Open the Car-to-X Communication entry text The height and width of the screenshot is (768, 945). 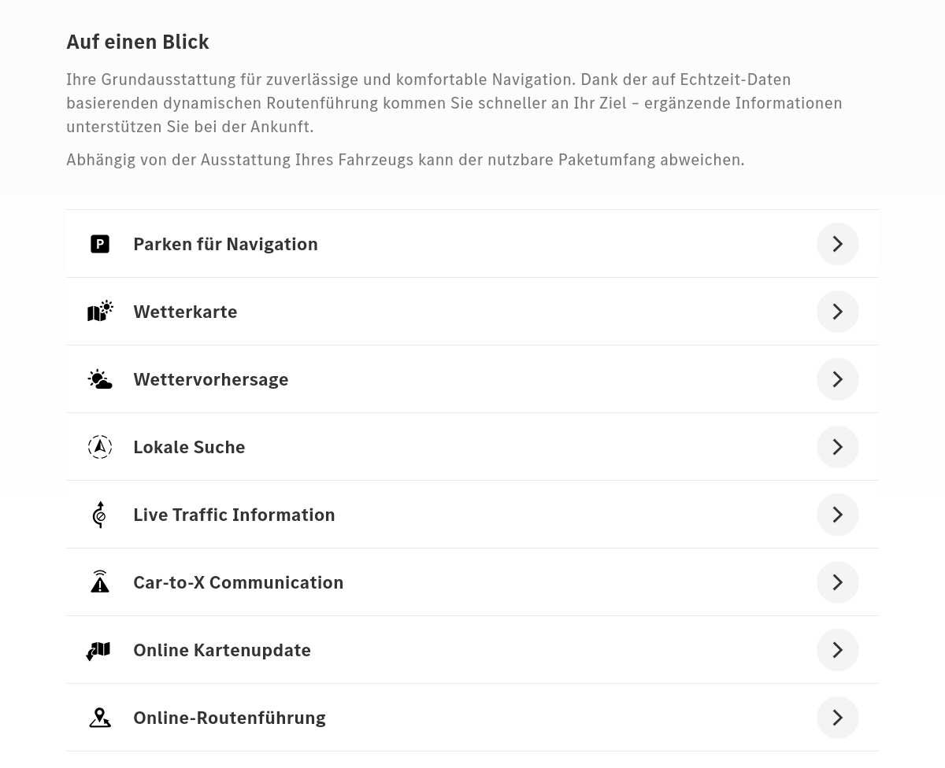click(239, 582)
